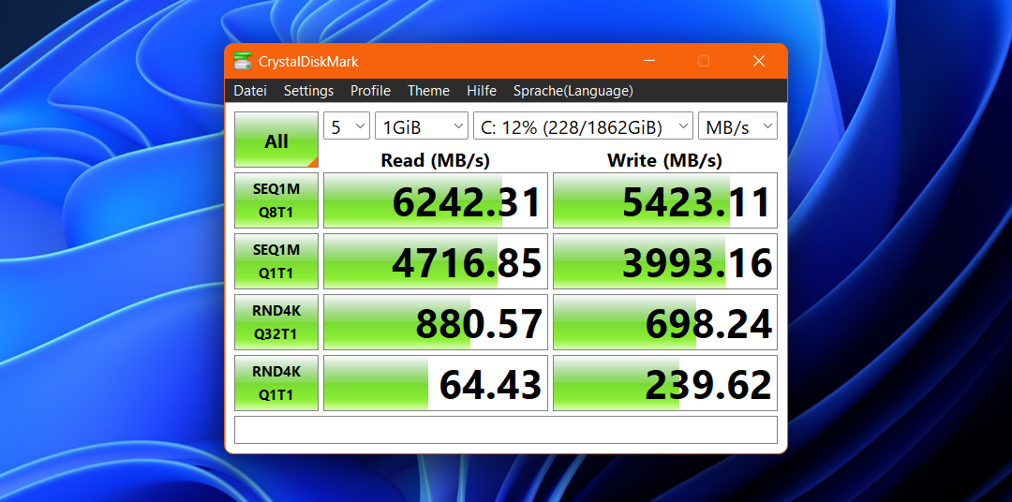
Task: Click the 6242.31 sequential read result
Action: pos(436,200)
